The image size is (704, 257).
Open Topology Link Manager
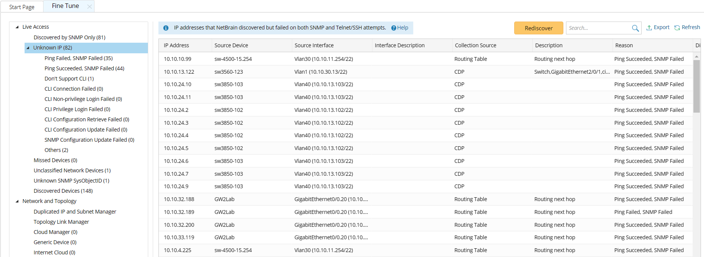pyautogui.click(x=61, y=222)
